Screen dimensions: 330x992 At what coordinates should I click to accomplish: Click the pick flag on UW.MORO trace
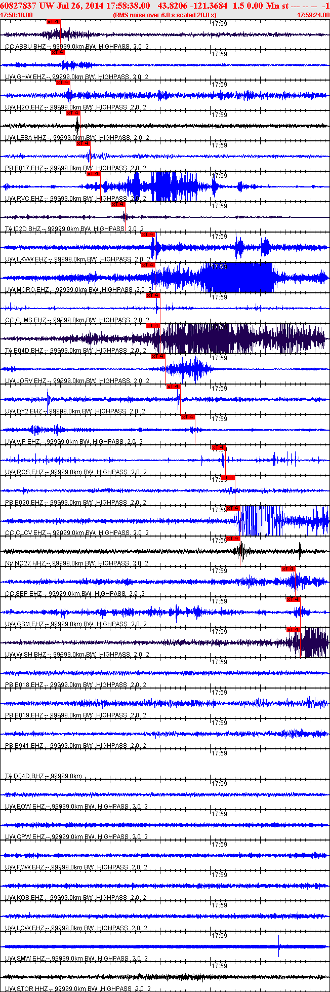point(148,265)
